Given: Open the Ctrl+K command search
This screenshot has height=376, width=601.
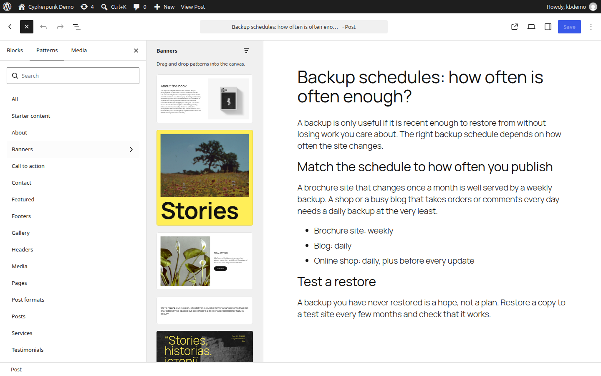Looking at the screenshot, I should tap(114, 7).
